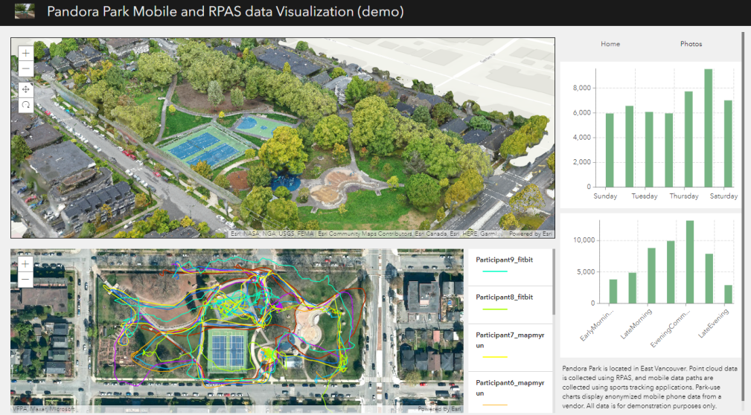Click the tallest Friday bar in weekday chart
The width and height of the screenshot is (751, 415).
[709, 128]
